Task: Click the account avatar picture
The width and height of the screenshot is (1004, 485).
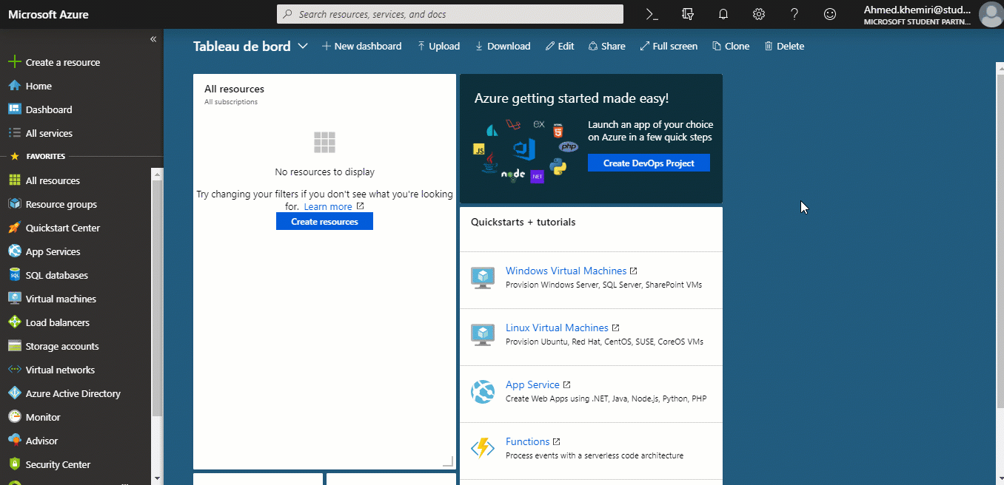Action: (991, 14)
